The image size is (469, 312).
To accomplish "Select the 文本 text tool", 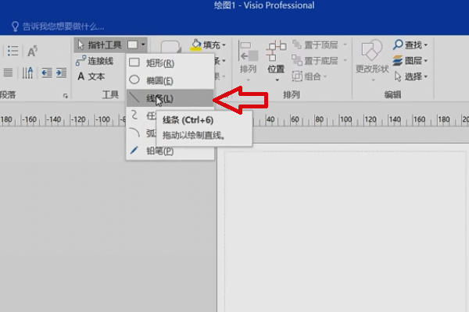I will click(x=91, y=76).
